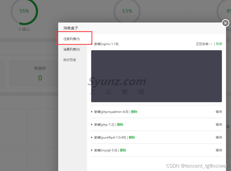Viewport: 231px width, 171px height.
Task: Select 安装[phpmyadmin-4.9] task text
Action: (111, 112)
